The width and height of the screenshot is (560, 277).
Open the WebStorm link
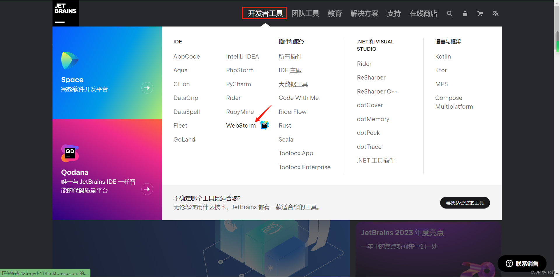(x=241, y=126)
